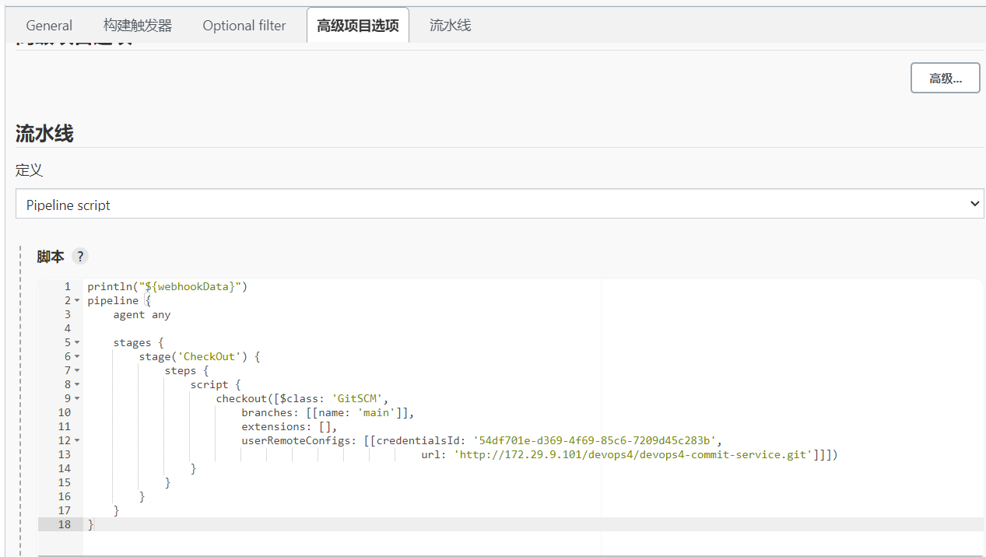Click the 脚本 label
The image size is (986, 557).
click(51, 257)
